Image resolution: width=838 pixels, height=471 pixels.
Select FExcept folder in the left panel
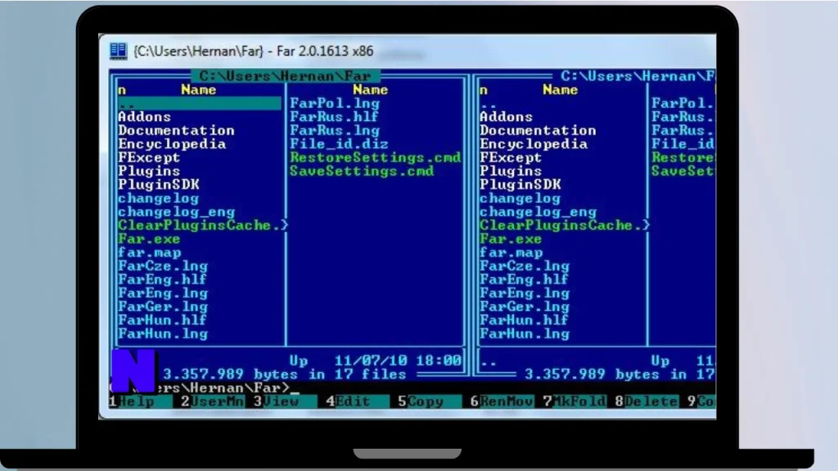[x=149, y=158]
